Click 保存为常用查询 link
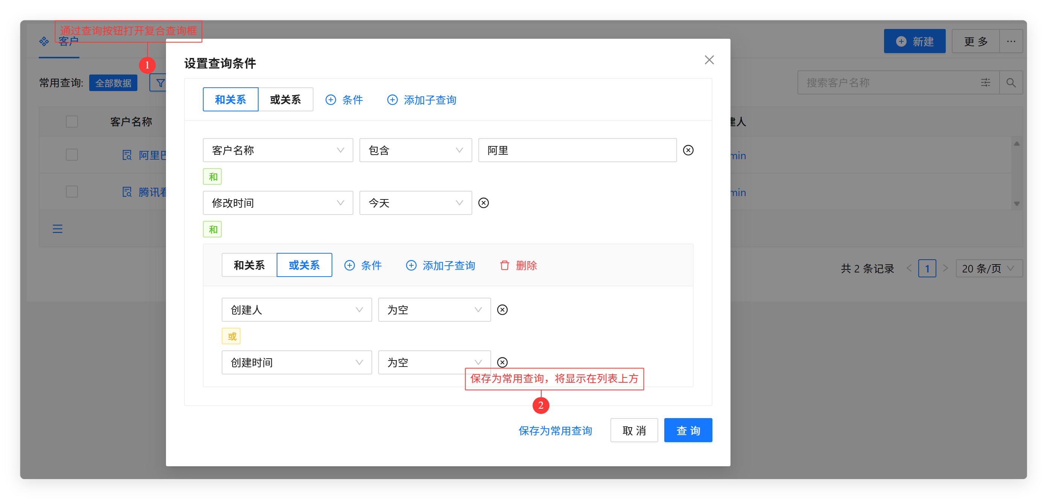Screen dimensions: 1047x499 [x=555, y=431]
